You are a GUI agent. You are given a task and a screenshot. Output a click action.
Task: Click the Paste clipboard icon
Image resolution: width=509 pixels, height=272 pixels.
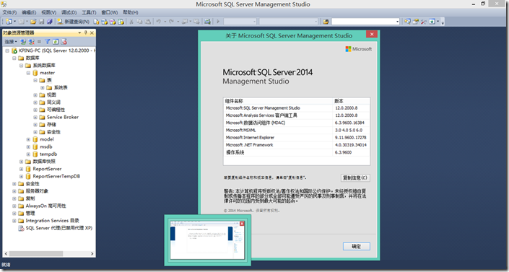(x=148, y=22)
